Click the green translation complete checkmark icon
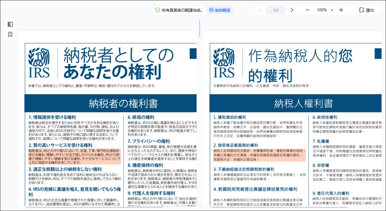The height and width of the screenshot is (211, 386). (x=157, y=10)
